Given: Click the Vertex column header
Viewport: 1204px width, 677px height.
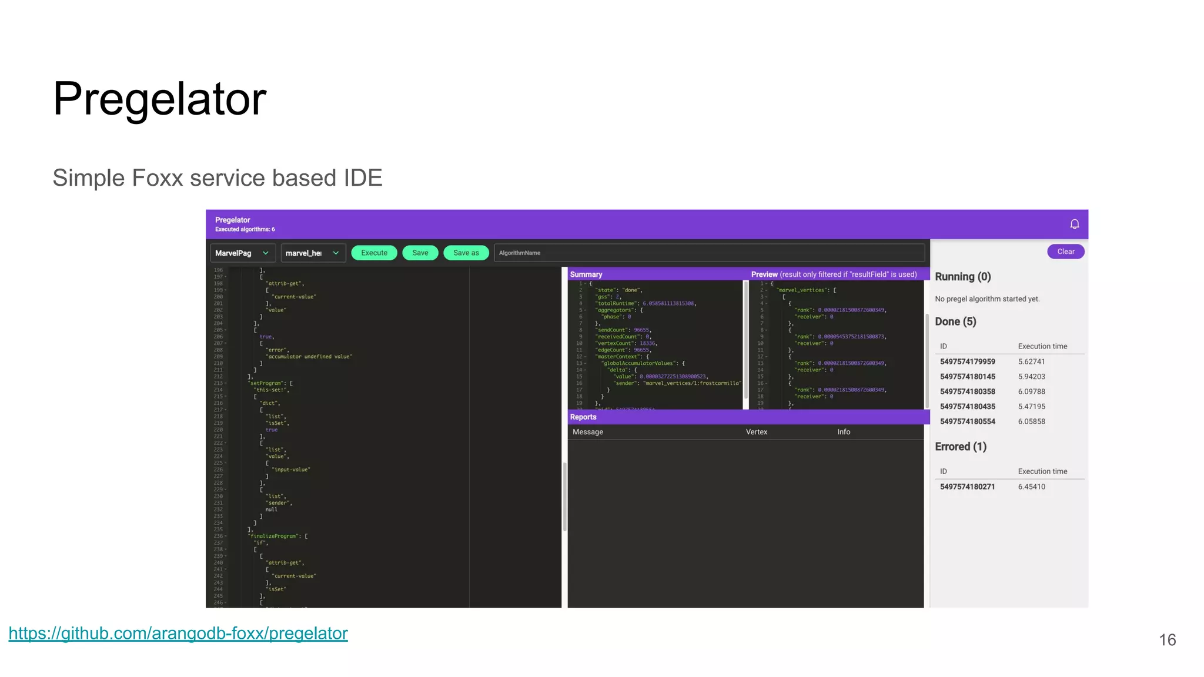Looking at the screenshot, I should (756, 432).
